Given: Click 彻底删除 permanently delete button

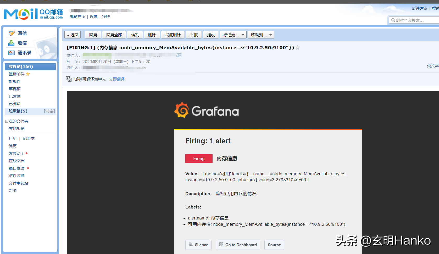Looking at the screenshot, I should 173,35.
